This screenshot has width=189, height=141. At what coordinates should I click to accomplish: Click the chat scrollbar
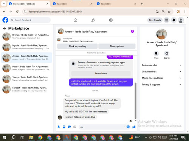point(136,101)
